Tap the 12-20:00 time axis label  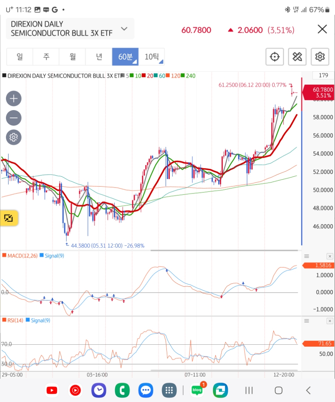284,374
